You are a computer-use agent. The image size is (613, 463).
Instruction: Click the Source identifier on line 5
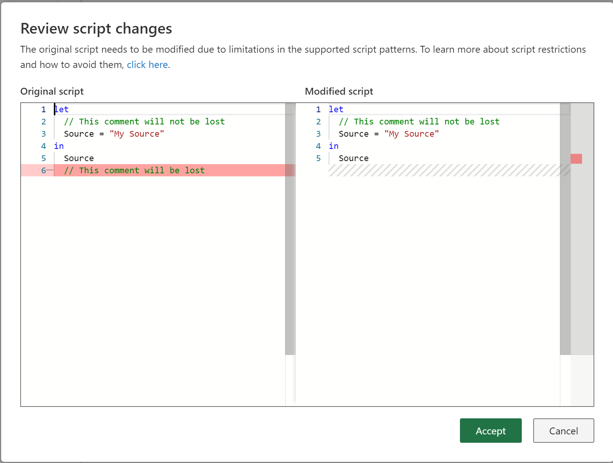78,158
